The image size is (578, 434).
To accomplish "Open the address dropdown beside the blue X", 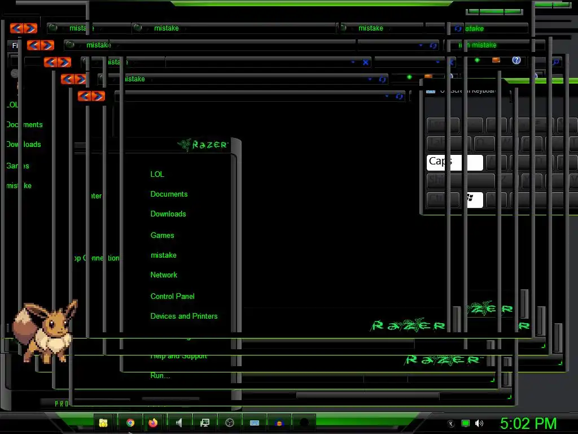I will pyautogui.click(x=353, y=62).
